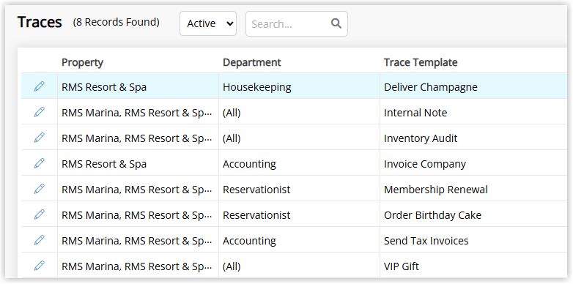Click the Traces page heading
This screenshot has height=284, width=573.
[x=40, y=22]
